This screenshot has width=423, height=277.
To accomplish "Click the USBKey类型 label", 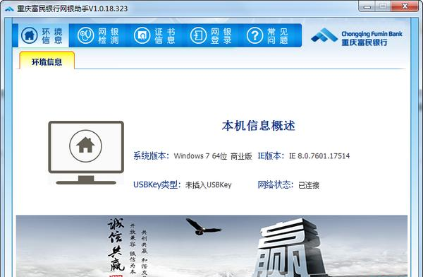I will (157, 184).
